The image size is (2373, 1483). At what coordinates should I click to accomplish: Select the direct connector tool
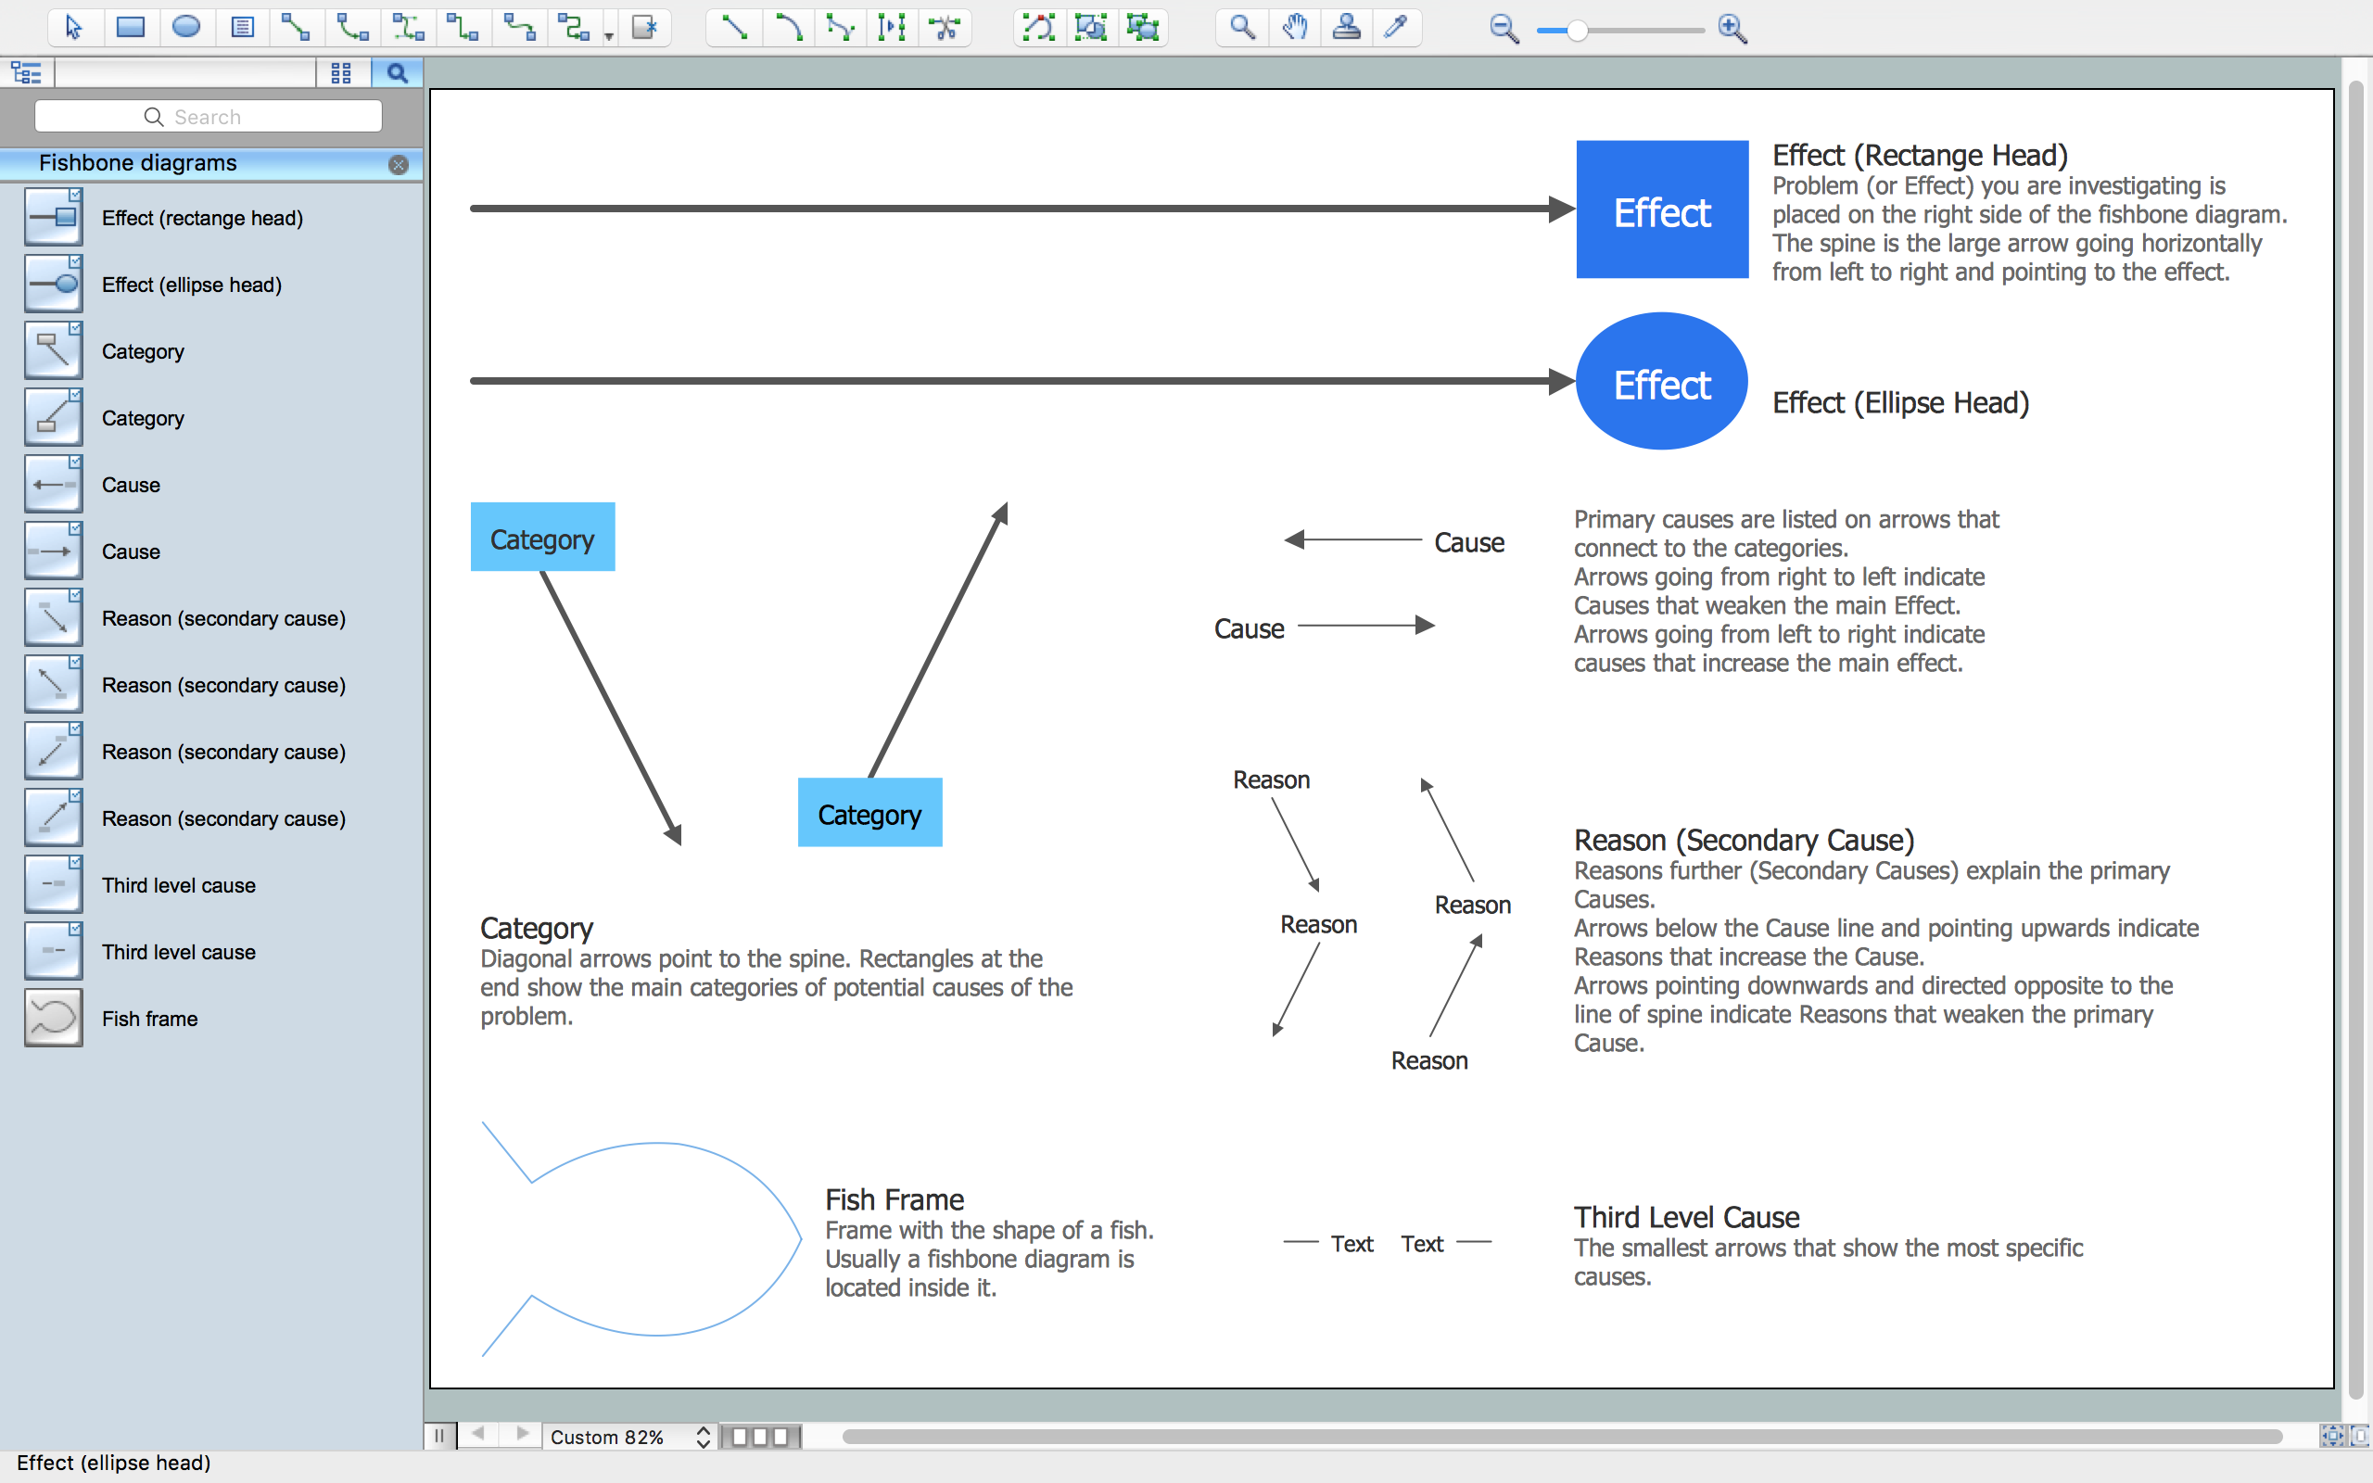coord(296,28)
